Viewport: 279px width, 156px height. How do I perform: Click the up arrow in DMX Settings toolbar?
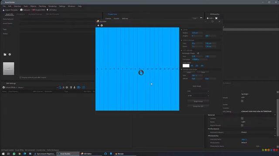(x=71, y=88)
